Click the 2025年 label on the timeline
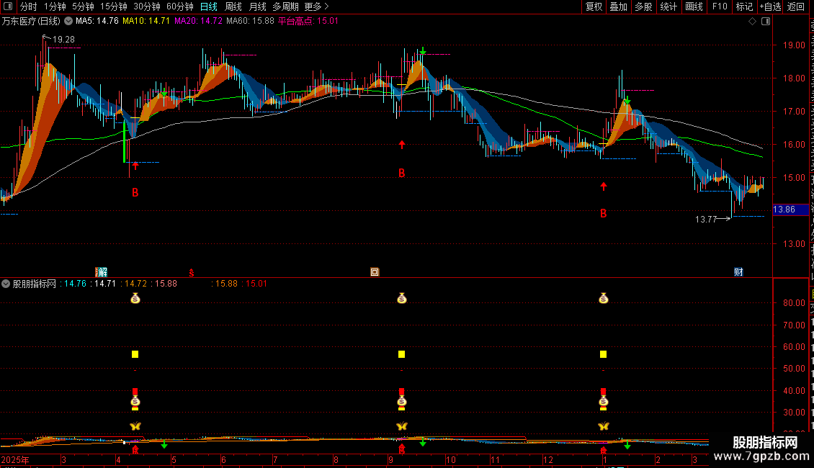The height and width of the screenshot is (468, 814). point(16,459)
